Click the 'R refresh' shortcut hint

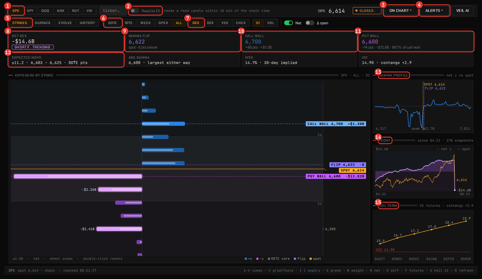(464, 270)
